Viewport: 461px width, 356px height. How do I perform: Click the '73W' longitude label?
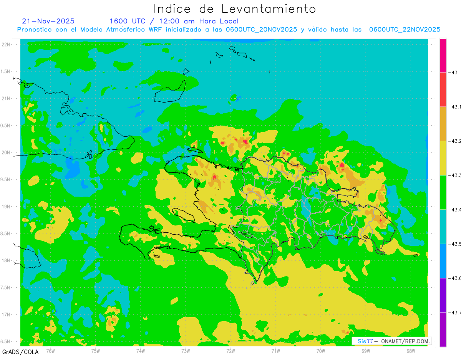click(x=186, y=351)
